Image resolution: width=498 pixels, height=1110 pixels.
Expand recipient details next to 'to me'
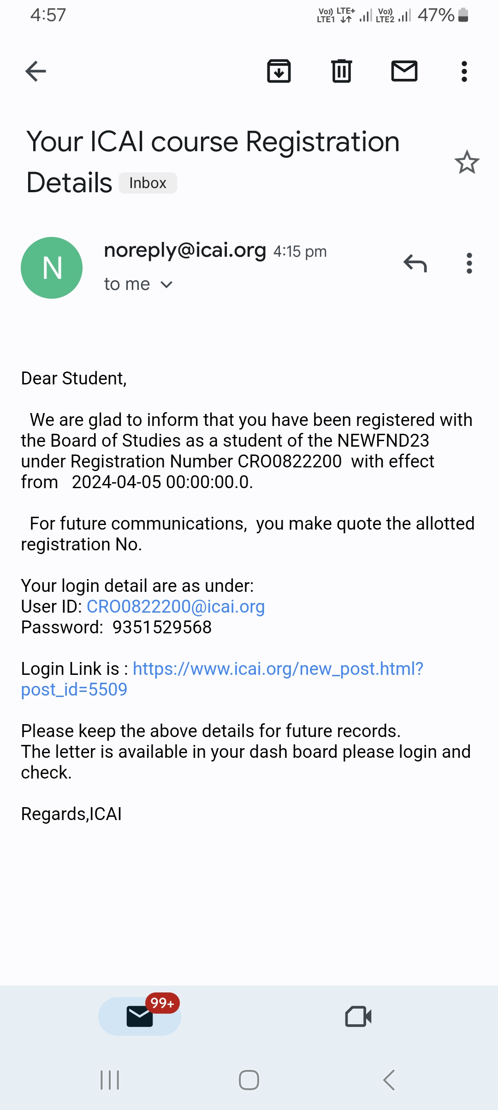tap(166, 285)
